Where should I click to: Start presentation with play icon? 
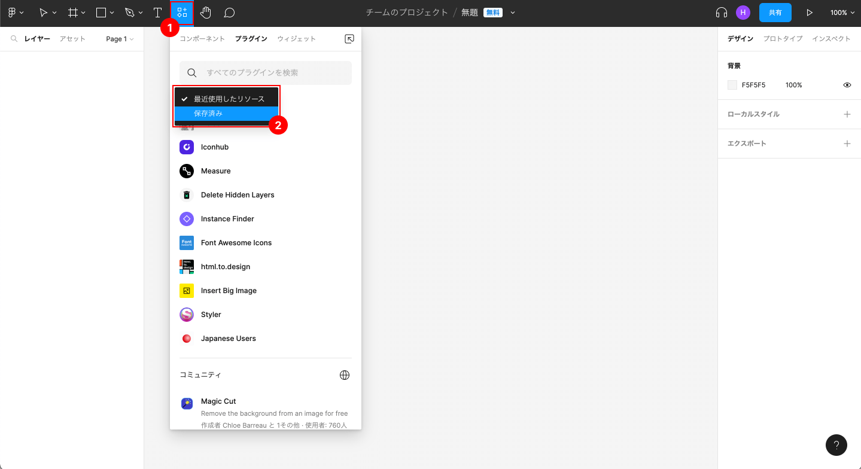coord(810,13)
